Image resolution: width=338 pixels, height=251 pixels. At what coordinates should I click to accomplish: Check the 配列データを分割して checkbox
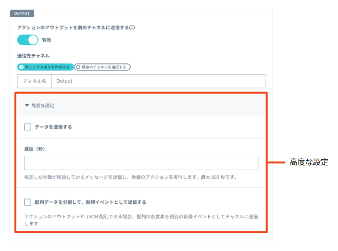[x=28, y=202]
